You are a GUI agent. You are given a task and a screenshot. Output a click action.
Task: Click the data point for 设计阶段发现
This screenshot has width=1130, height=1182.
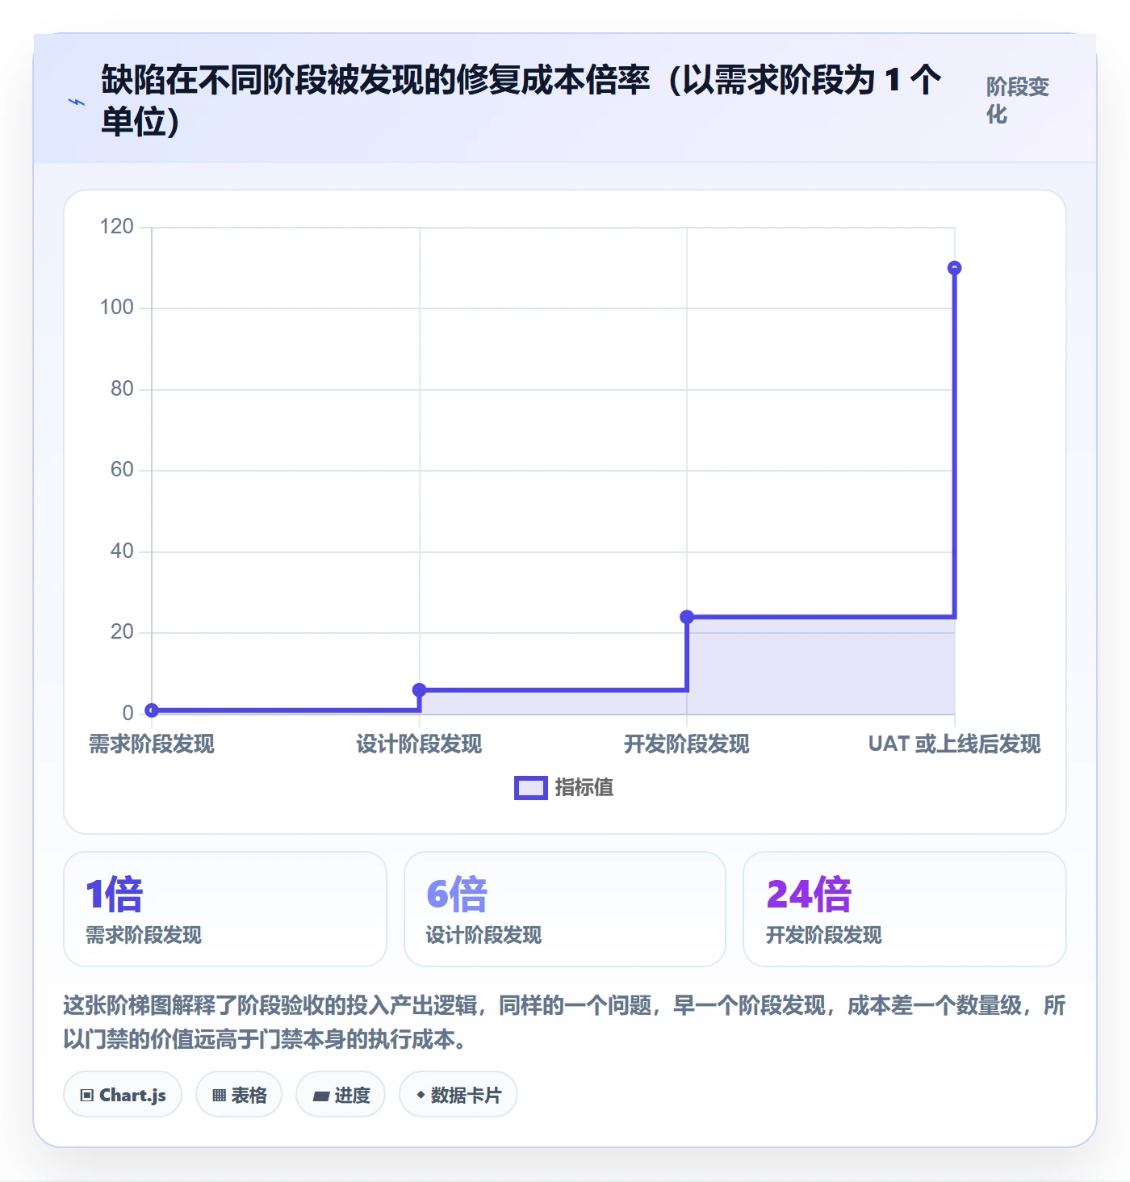(419, 689)
